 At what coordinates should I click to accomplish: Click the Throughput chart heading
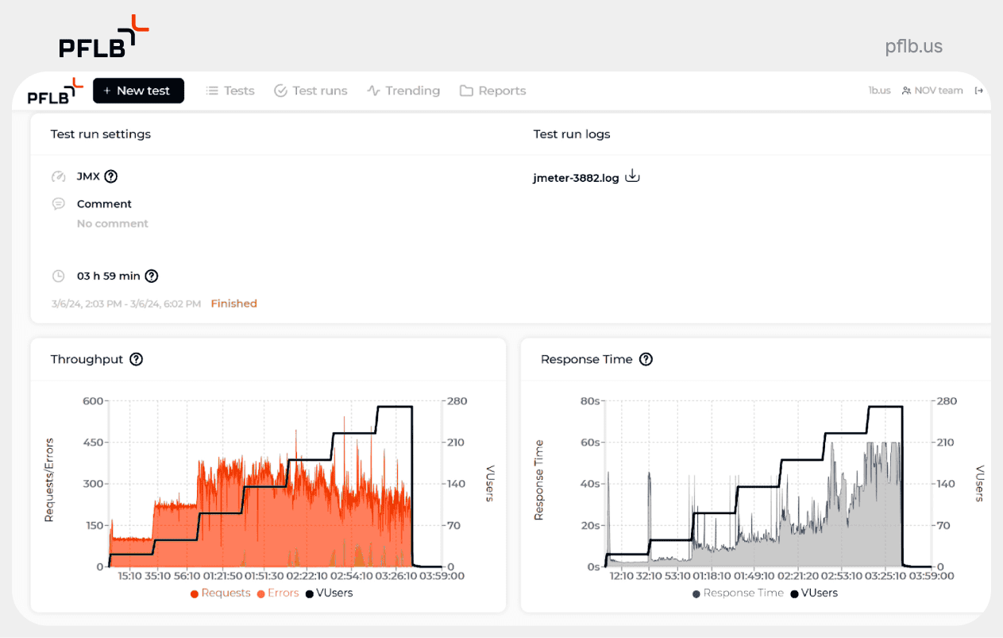(x=87, y=359)
